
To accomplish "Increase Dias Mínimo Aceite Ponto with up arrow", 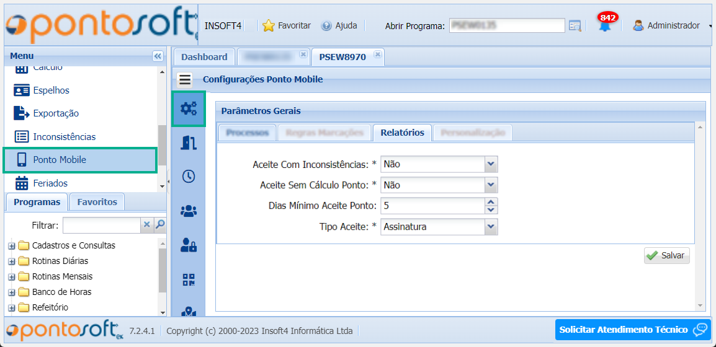I will pyautogui.click(x=491, y=202).
